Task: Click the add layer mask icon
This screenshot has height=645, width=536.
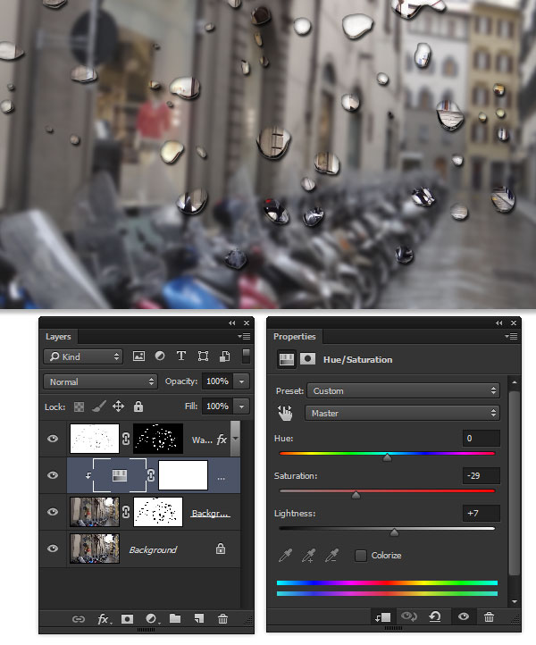Action: pyautogui.click(x=127, y=618)
